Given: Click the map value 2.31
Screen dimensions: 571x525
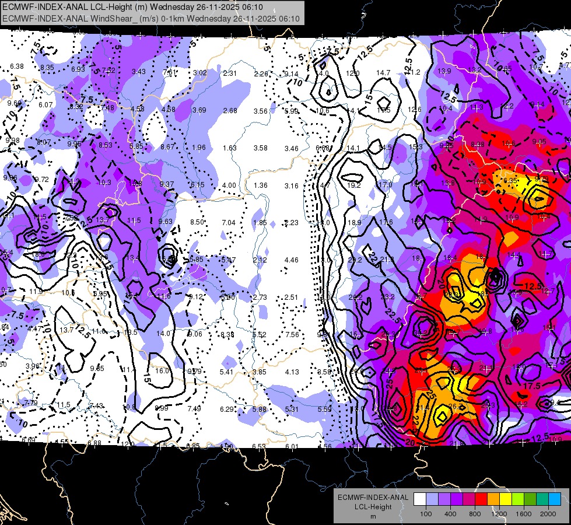Looking at the screenshot, I should (x=230, y=73).
